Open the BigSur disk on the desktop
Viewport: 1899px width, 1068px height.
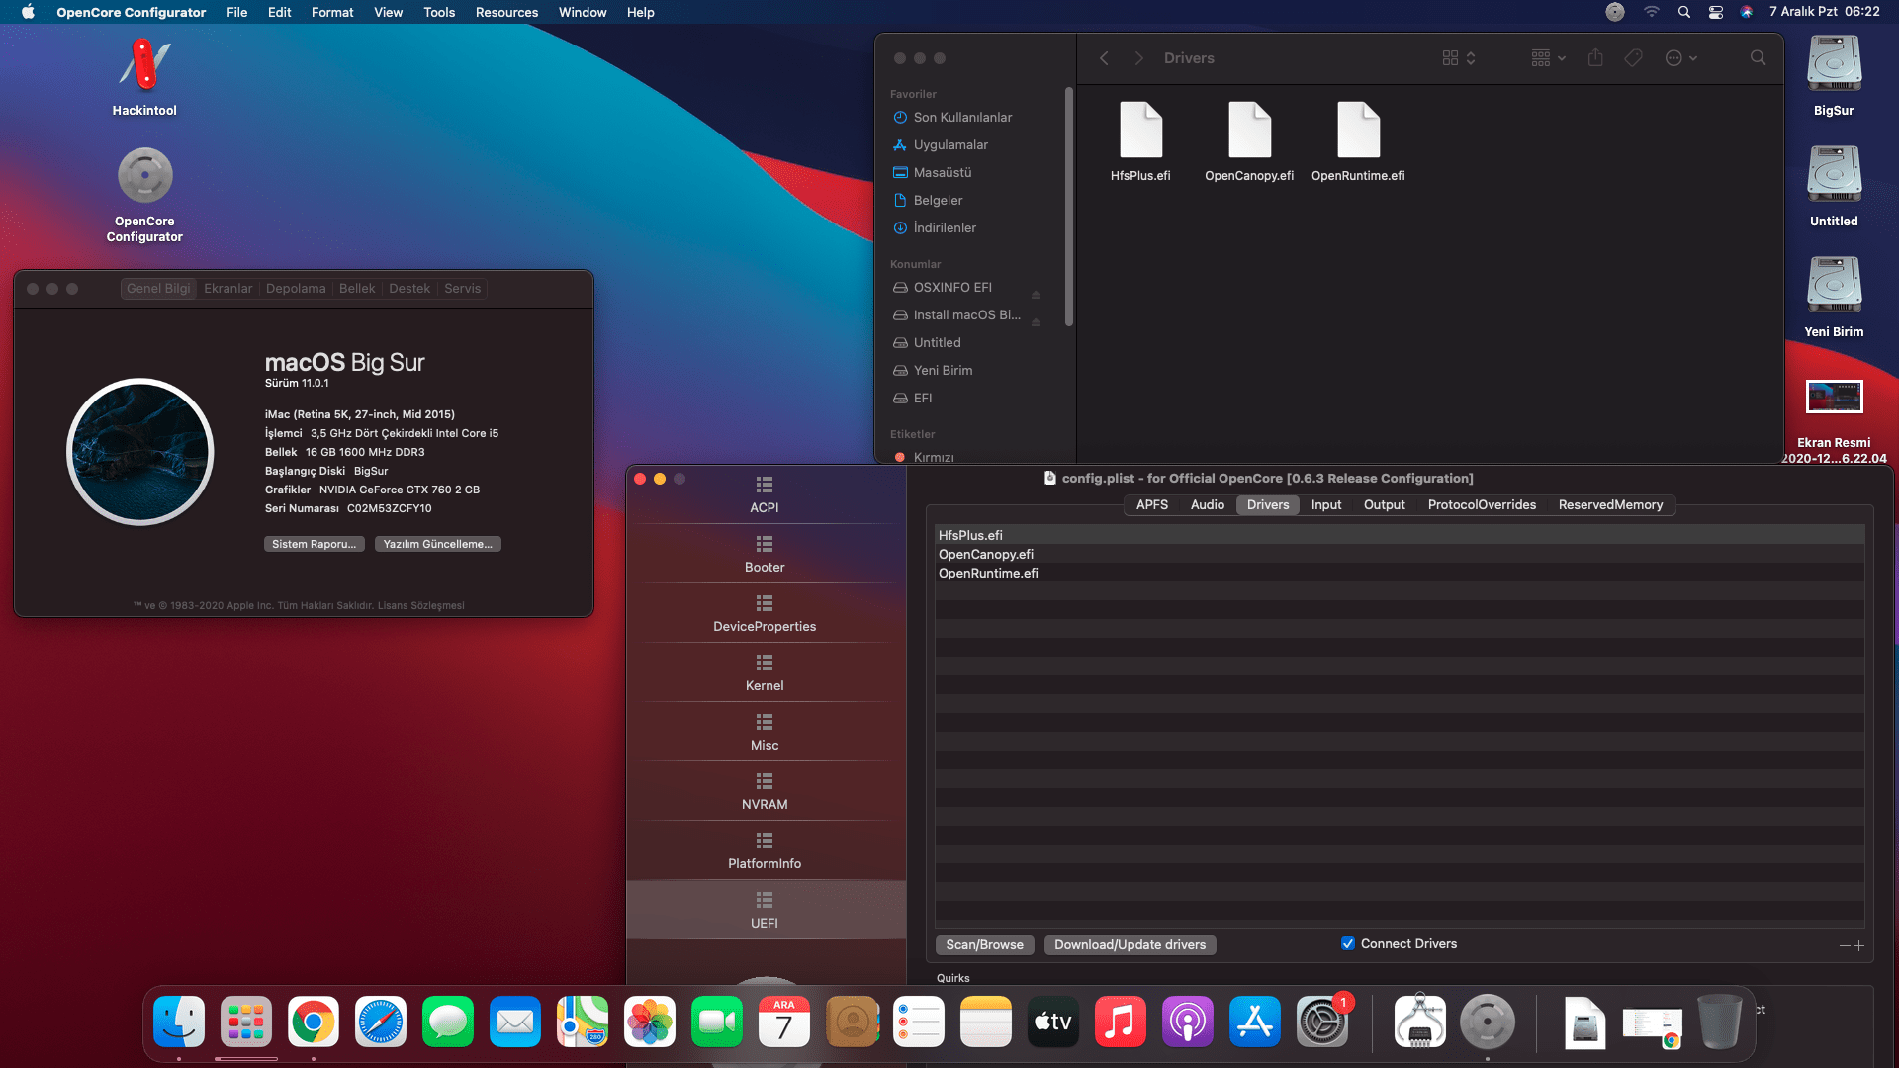pos(1833,62)
